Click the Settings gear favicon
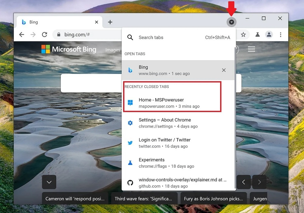 tap(130, 123)
